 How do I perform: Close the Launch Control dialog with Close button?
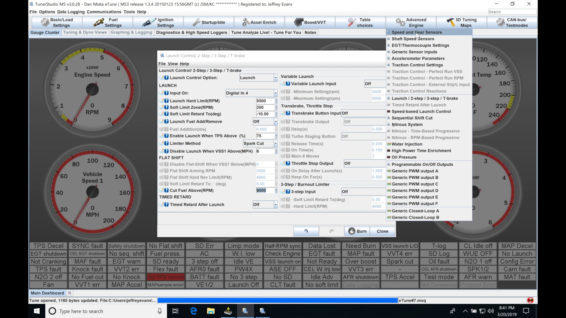(382, 231)
